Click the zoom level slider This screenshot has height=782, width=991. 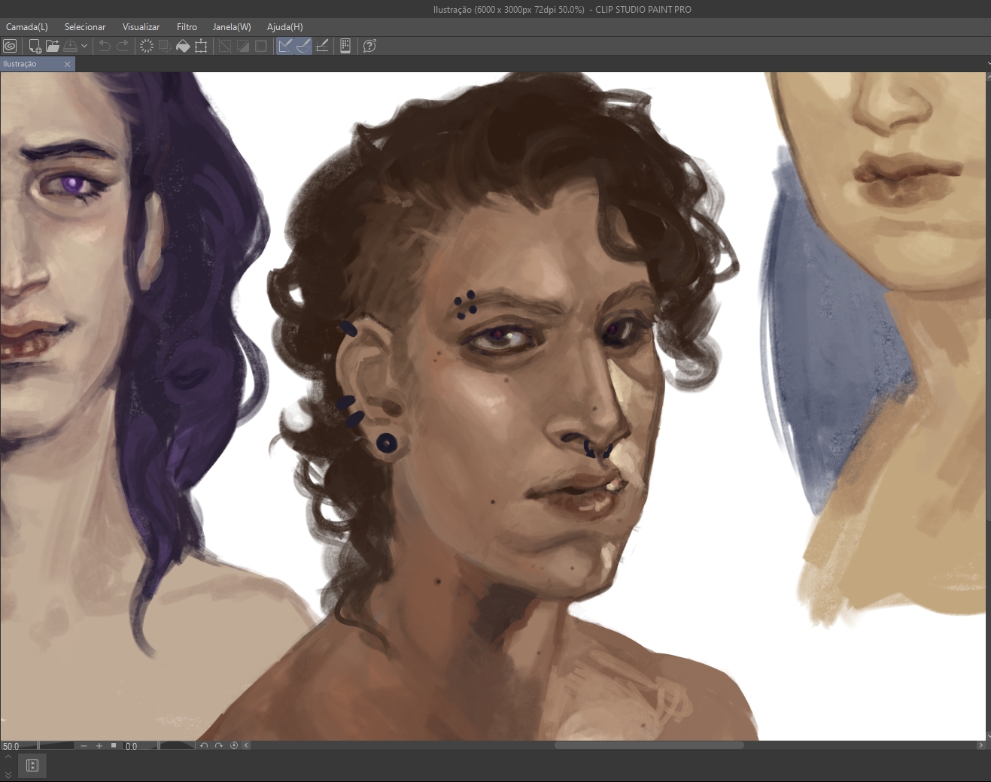tap(56, 746)
